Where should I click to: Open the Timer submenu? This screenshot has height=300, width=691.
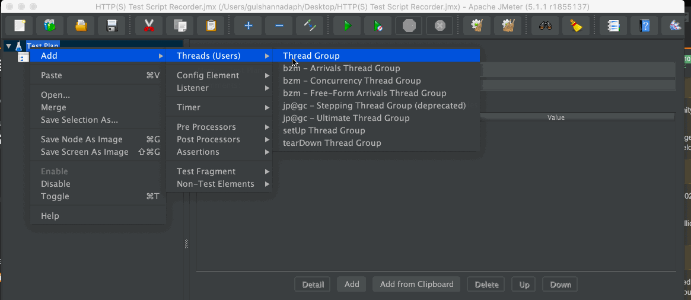tap(219, 107)
